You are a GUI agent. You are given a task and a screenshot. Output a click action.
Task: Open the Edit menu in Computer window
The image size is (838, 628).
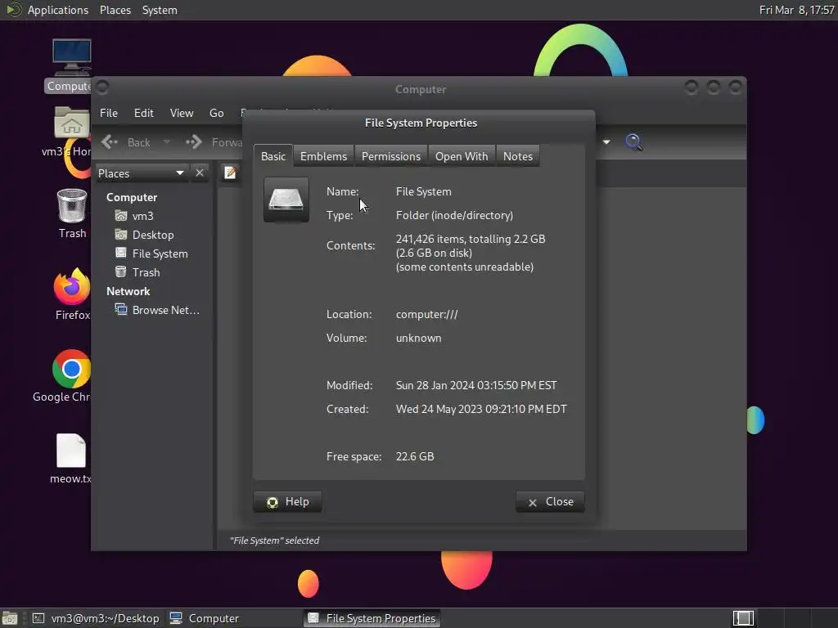coord(144,113)
